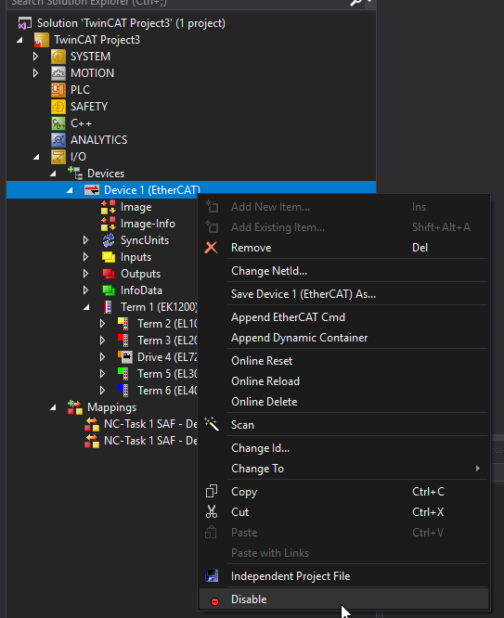Click the 'Image-Info' tree label

148,224
